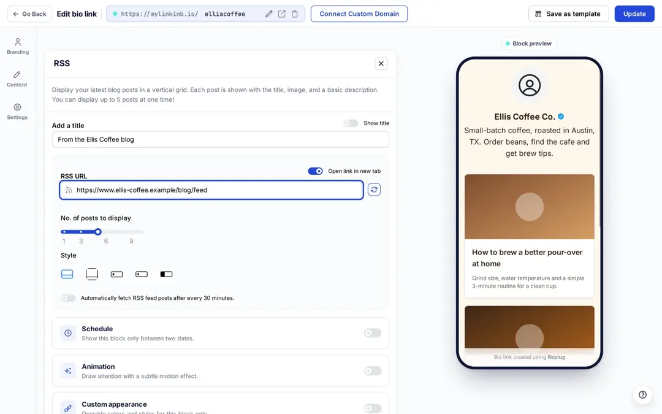Toggle the Show title switch
Viewport: 662px width, 414px height.
(x=351, y=123)
